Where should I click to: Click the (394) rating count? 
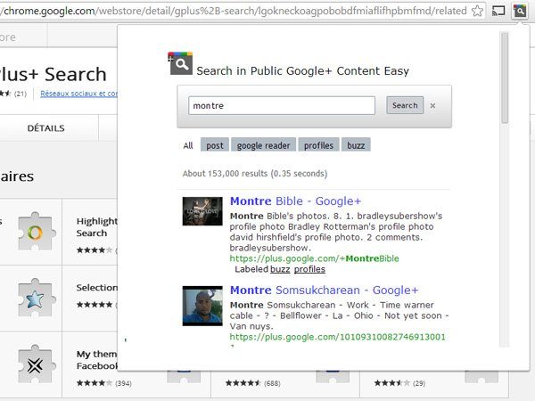tap(123, 383)
